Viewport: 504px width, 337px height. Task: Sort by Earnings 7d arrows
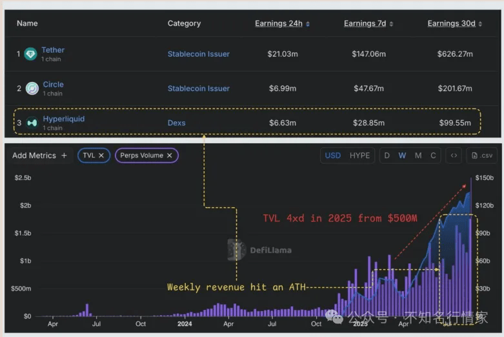[391, 24]
